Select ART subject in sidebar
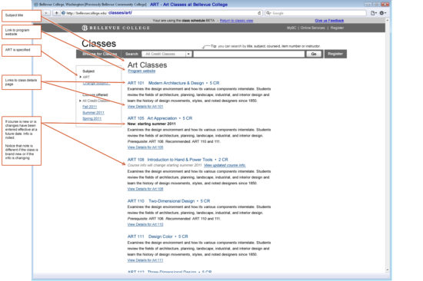Screen dimensions: 423x281 pos(86,77)
